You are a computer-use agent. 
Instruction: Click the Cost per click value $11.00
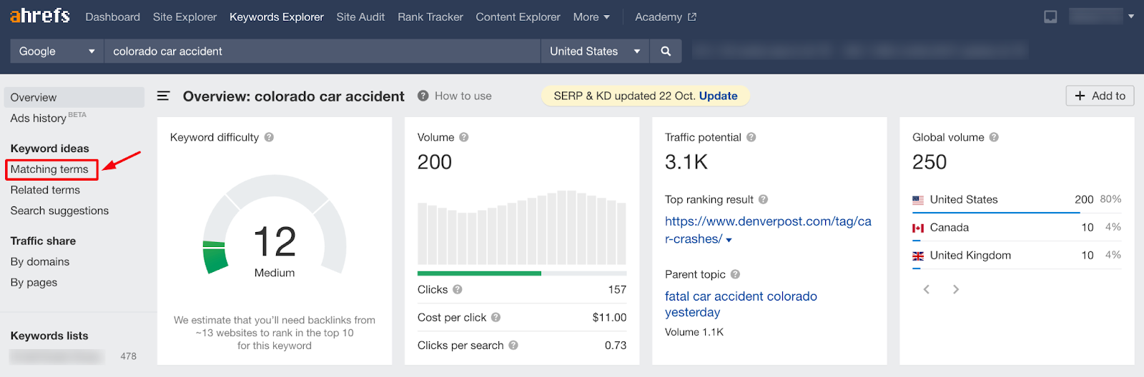click(609, 317)
